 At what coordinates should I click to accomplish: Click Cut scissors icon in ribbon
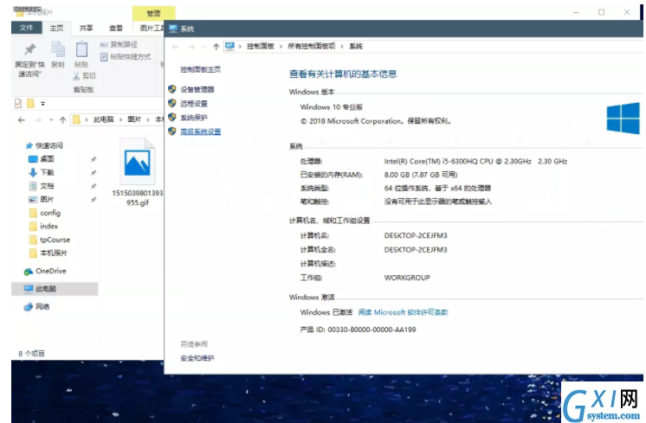[76, 76]
